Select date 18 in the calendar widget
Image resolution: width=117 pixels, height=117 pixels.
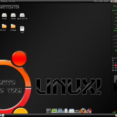116,68
